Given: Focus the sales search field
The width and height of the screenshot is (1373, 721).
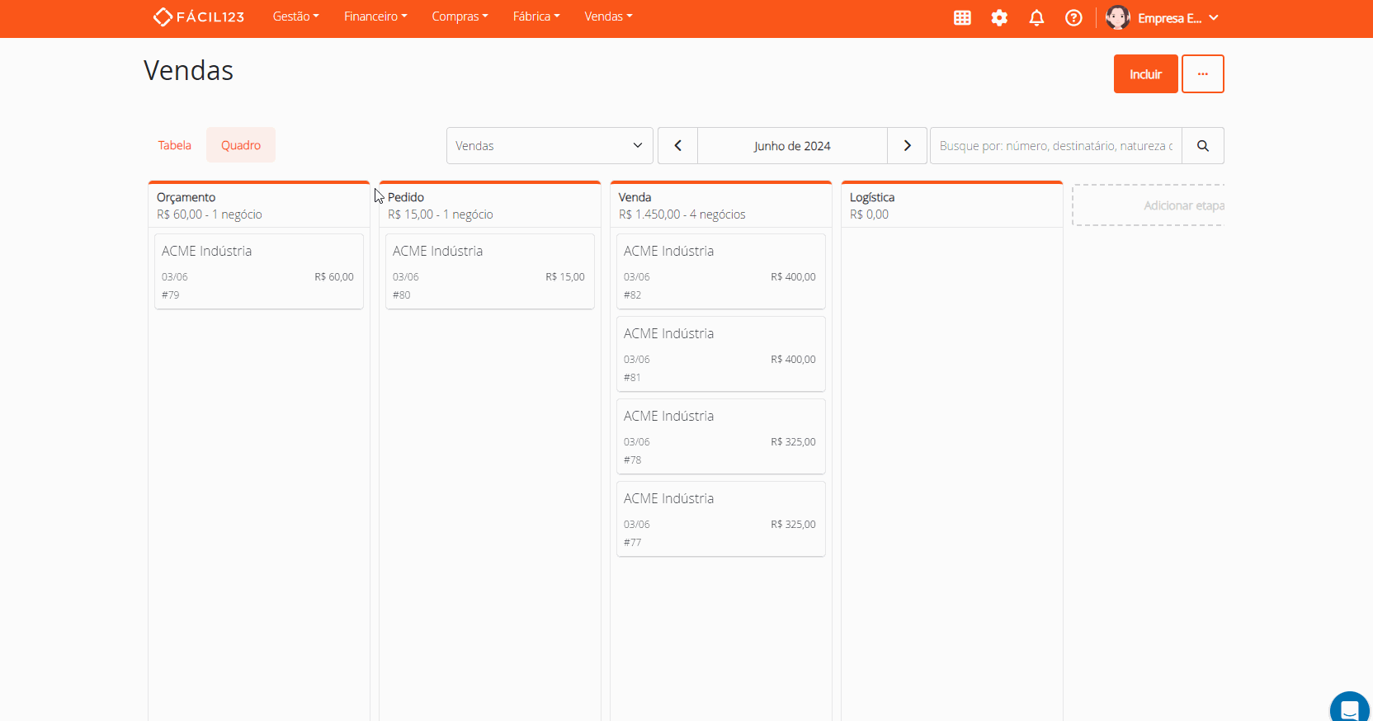Looking at the screenshot, I should (x=1055, y=146).
